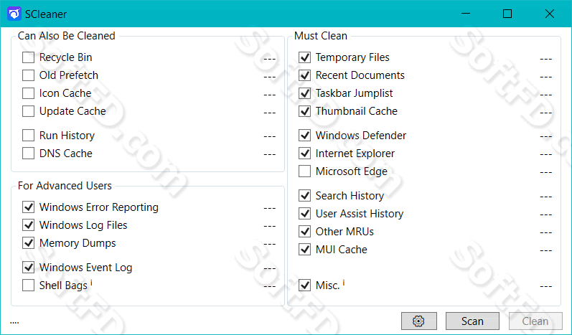Uncheck Temporary Files

tap(304, 57)
